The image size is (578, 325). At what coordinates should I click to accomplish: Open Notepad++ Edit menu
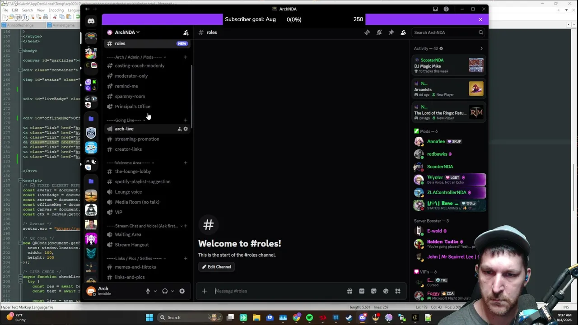(15, 10)
